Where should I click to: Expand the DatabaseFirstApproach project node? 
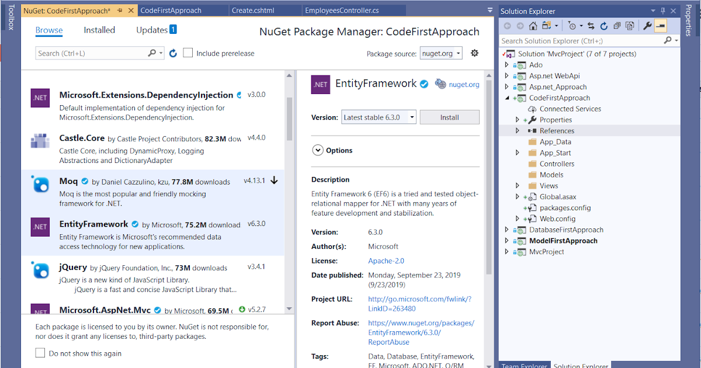click(506, 230)
